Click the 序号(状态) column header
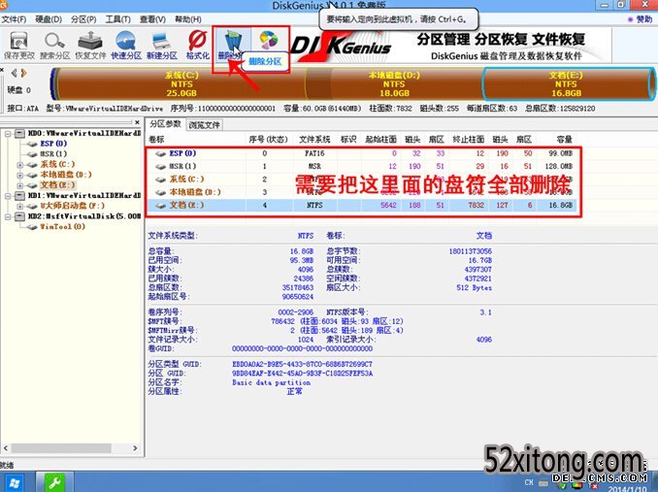 tap(268, 139)
